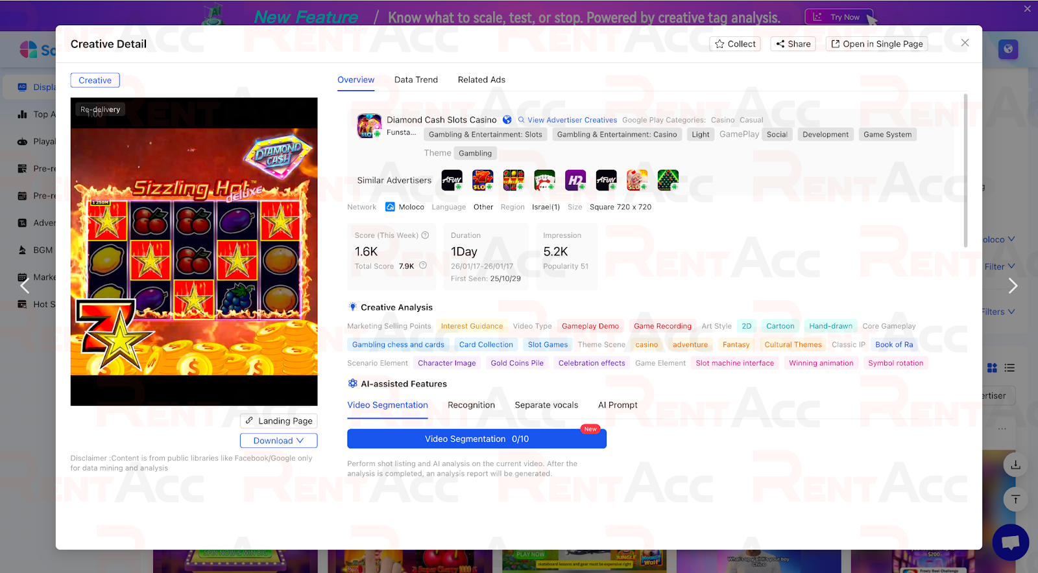Start Video Segmentation 0/10
The height and width of the screenshot is (573, 1038).
(x=476, y=439)
